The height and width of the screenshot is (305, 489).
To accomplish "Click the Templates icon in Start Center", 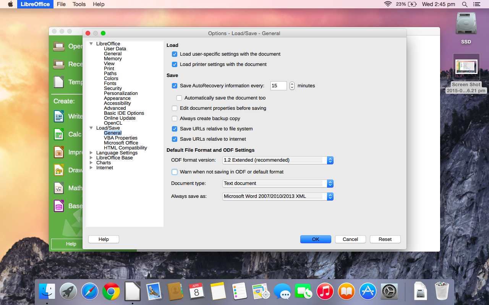I will 59,82.
